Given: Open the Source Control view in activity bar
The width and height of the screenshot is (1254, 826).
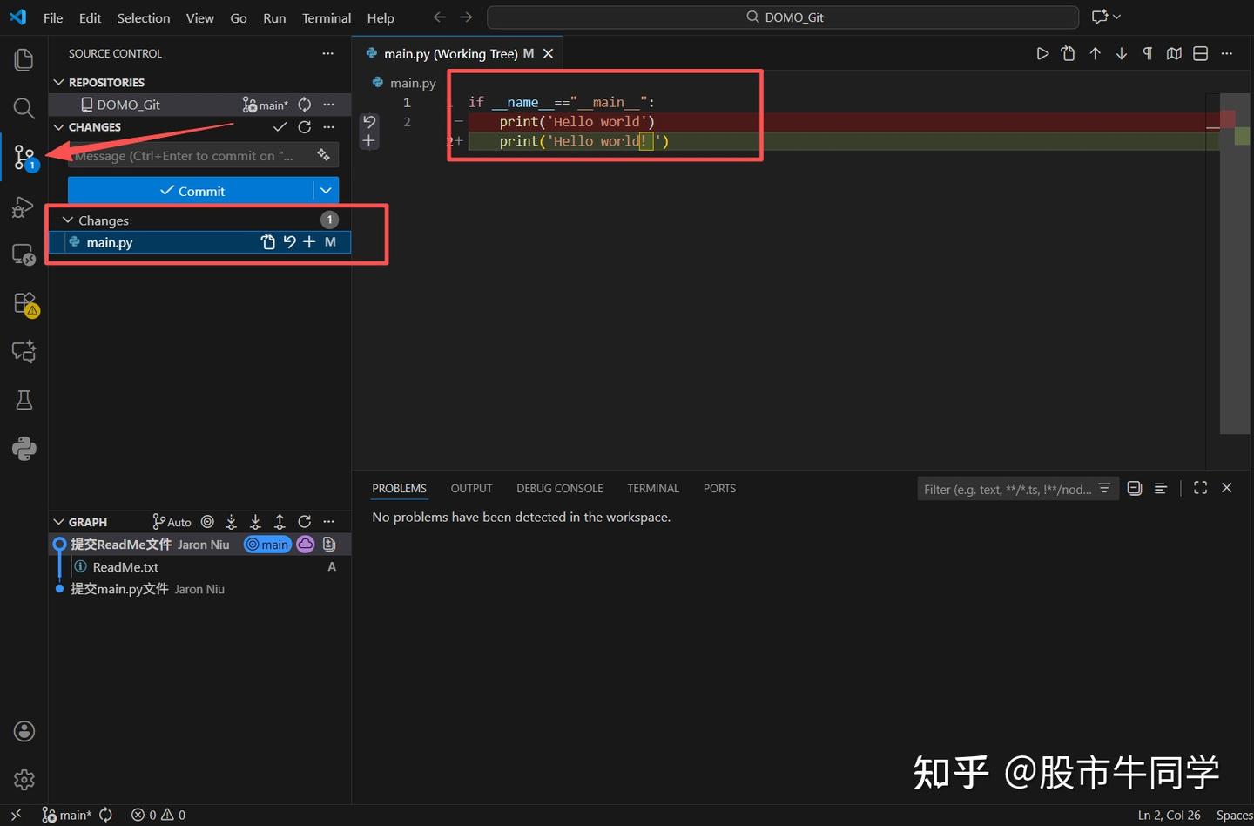Looking at the screenshot, I should [24, 157].
